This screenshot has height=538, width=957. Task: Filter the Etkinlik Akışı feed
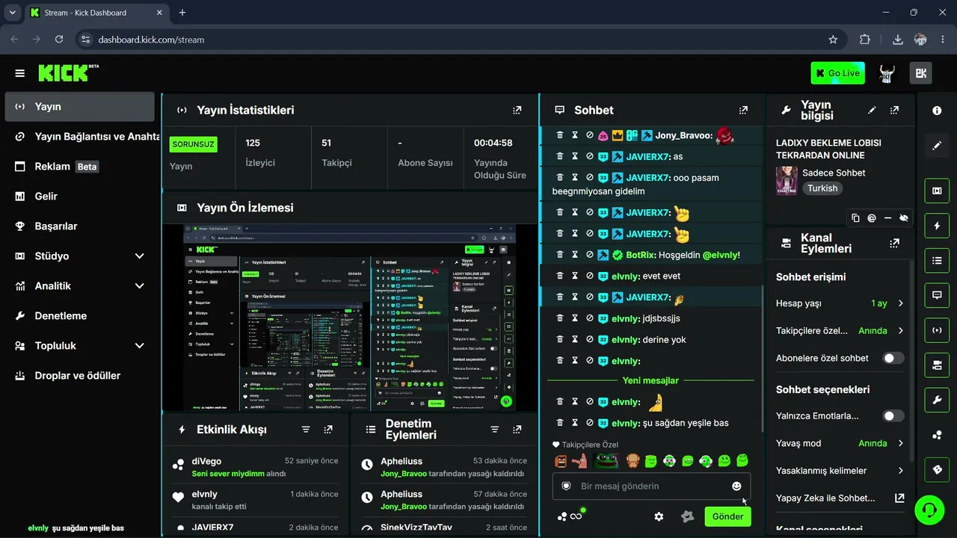tap(306, 430)
